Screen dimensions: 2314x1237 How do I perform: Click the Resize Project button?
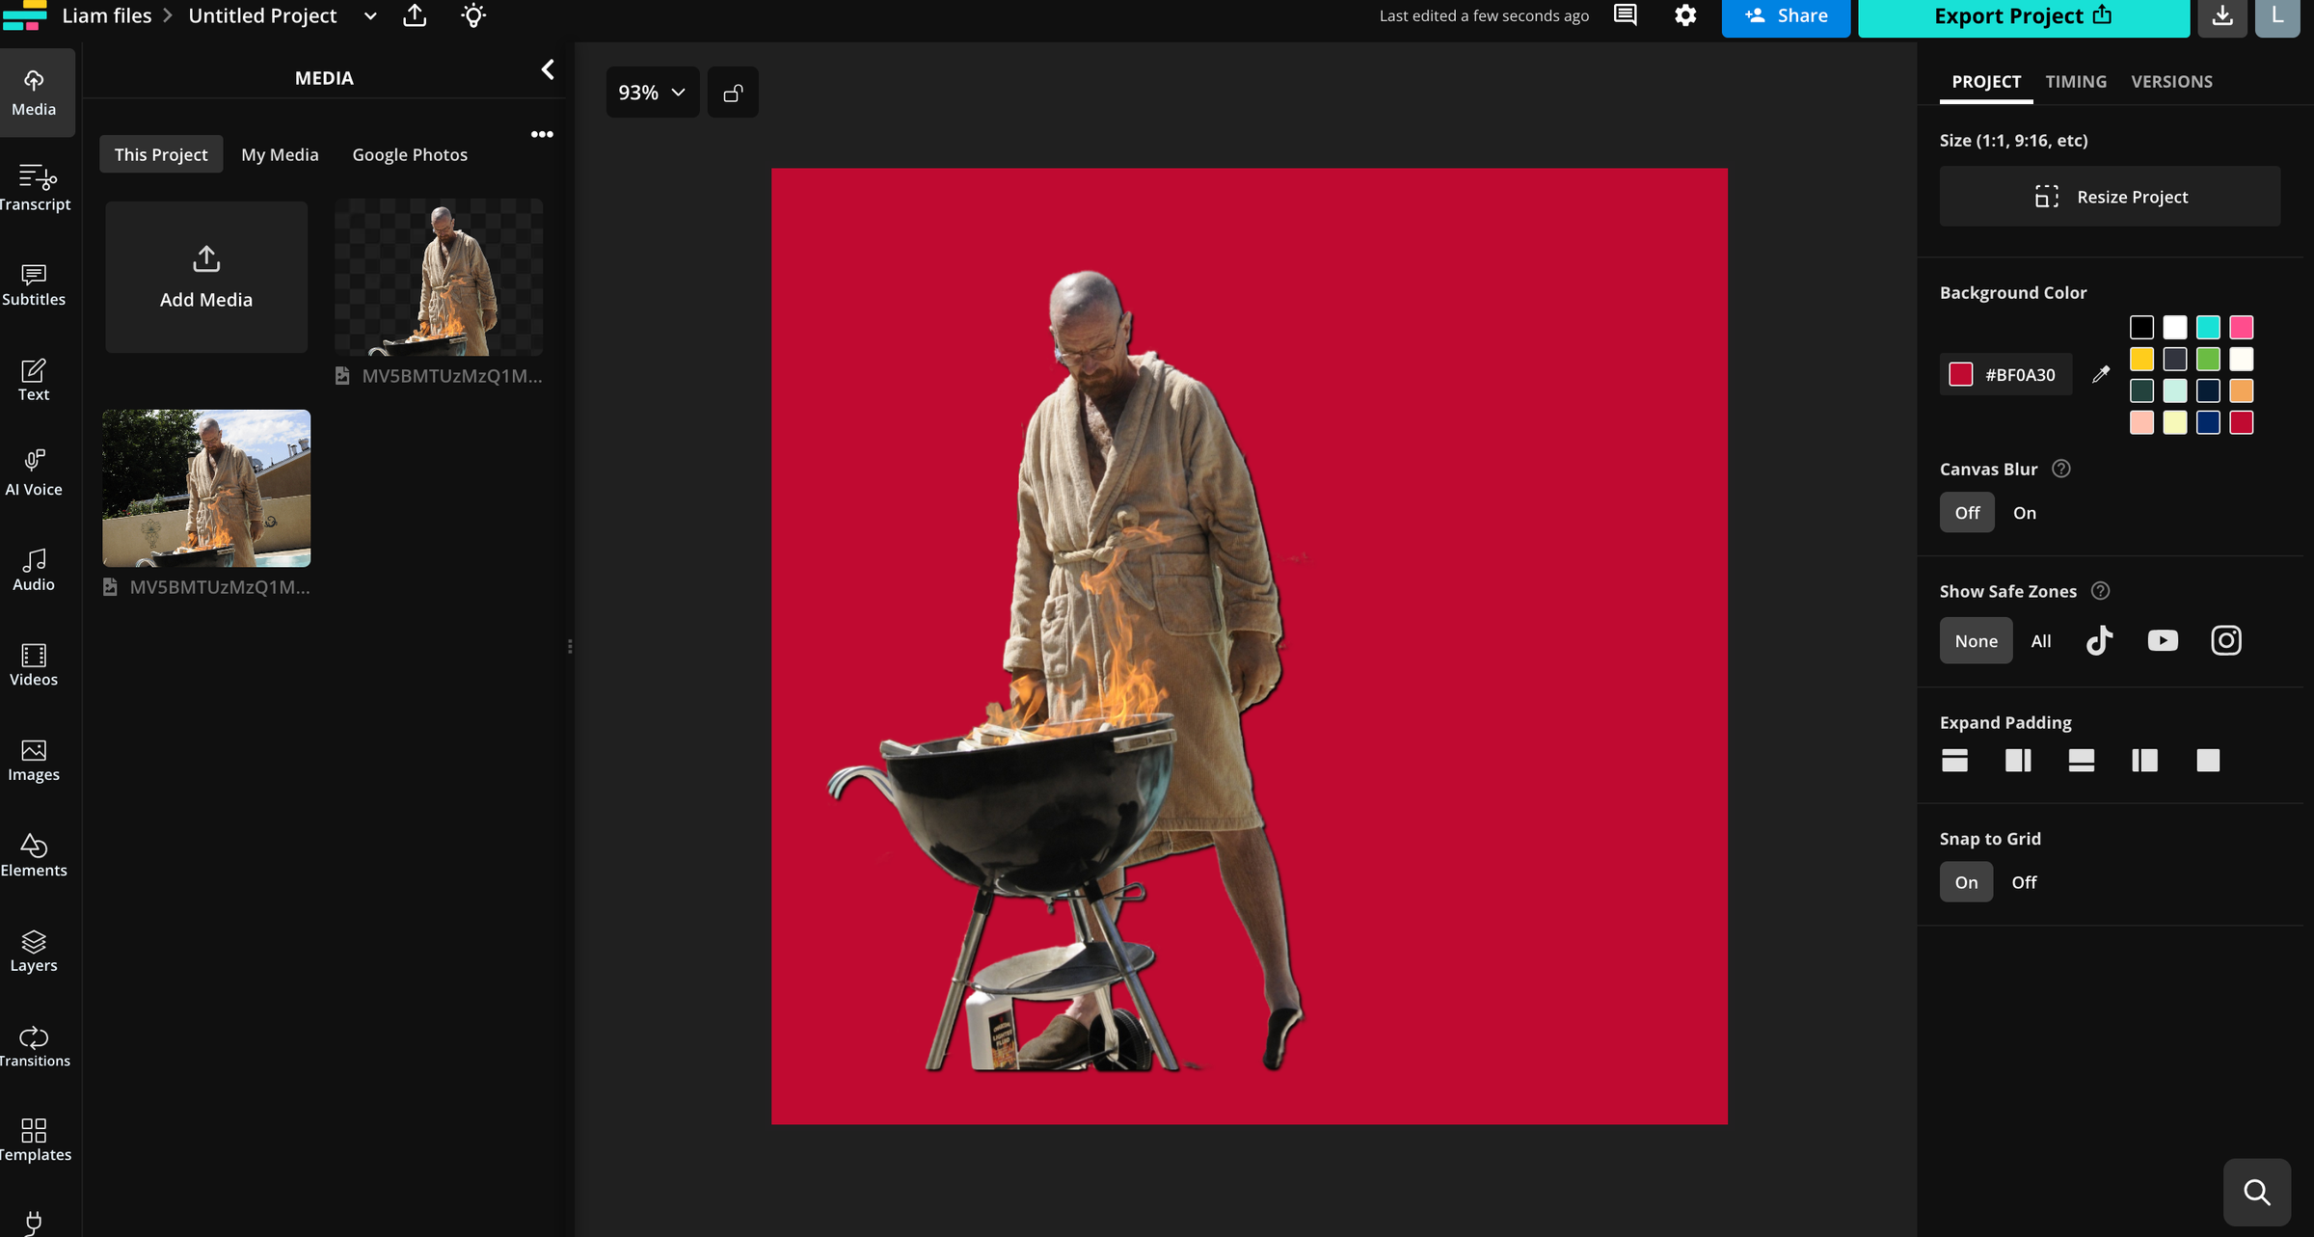[x=2109, y=196]
